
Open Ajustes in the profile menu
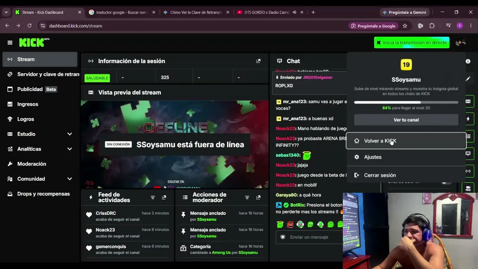coord(406,157)
